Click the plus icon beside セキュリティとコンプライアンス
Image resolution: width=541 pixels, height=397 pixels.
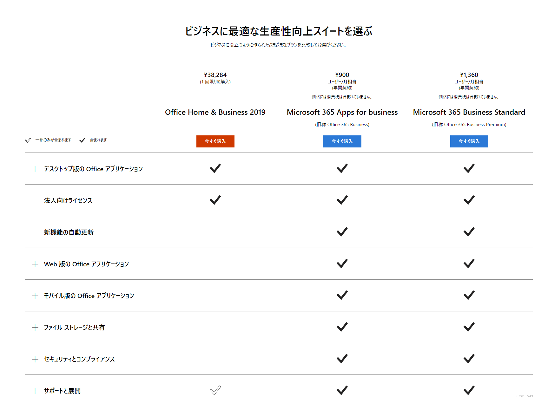[x=35, y=359]
